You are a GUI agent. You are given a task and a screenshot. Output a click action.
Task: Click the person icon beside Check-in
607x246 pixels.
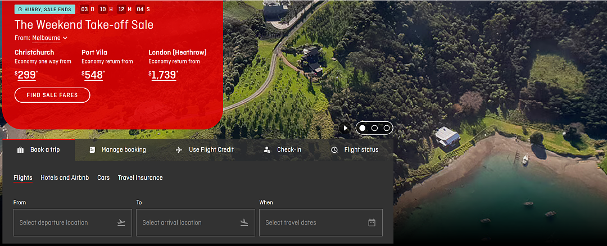tap(267, 150)
